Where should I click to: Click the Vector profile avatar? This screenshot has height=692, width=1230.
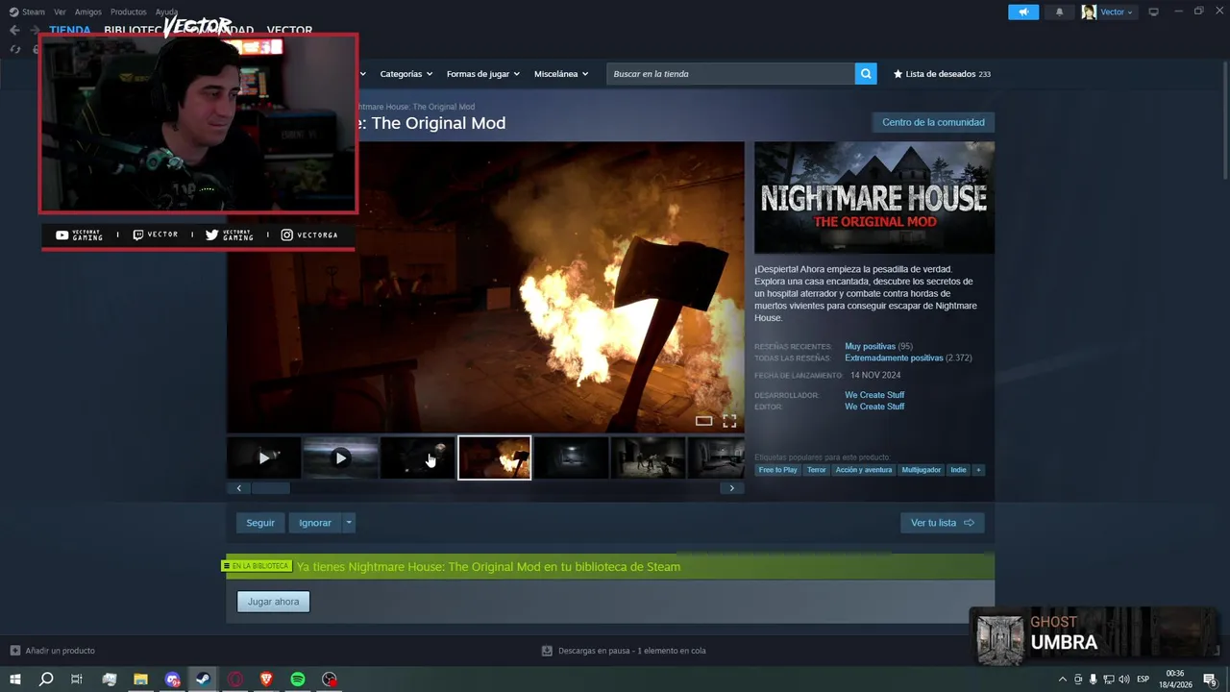(x=1089, y=12)
